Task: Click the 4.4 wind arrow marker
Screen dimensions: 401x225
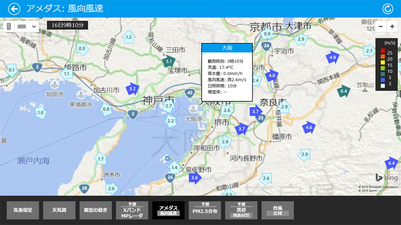Action: [391, 163]
